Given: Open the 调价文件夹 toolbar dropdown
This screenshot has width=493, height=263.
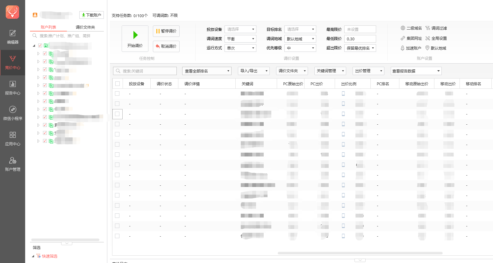Looking at the screenshot, I should (x=292, y=71).
